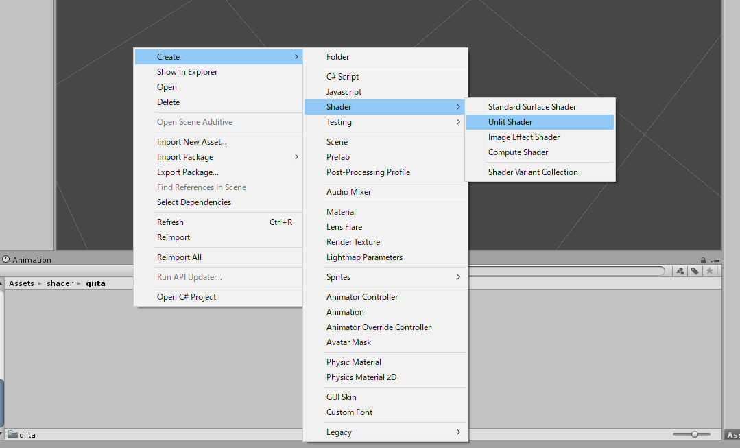Click the clock icon on the Animation tab
The width and height of the screenshot is (740, 448).
(x=6, y=259)
